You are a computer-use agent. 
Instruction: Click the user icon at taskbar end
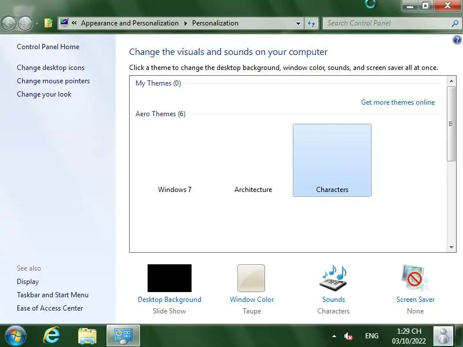click(443, 336)
